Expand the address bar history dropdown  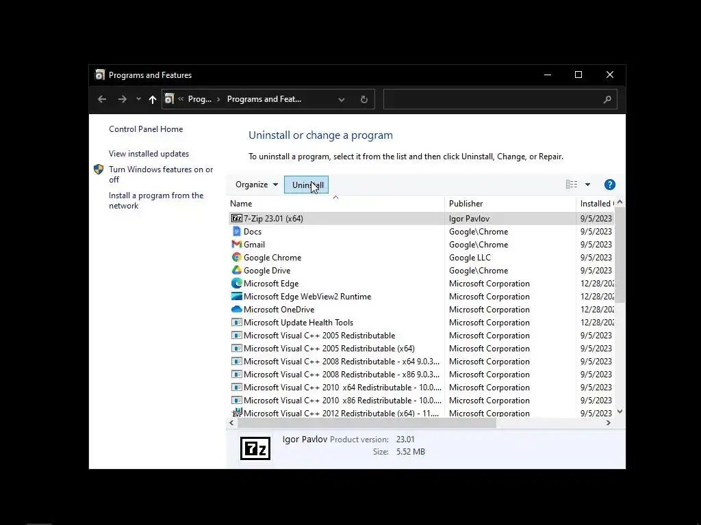pos(342,100)
